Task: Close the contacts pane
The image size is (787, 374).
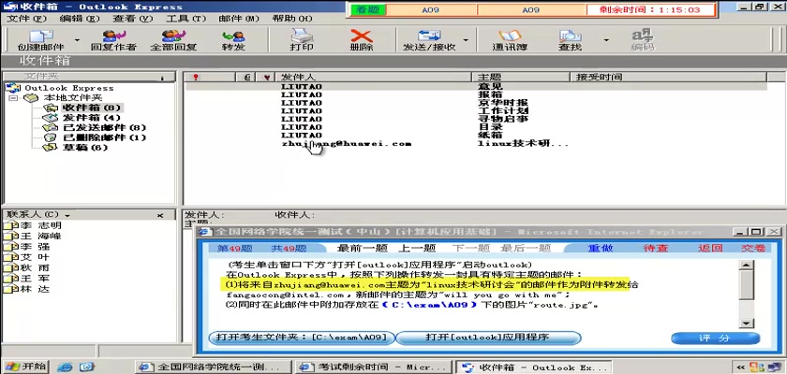Action: click(160, 215)
